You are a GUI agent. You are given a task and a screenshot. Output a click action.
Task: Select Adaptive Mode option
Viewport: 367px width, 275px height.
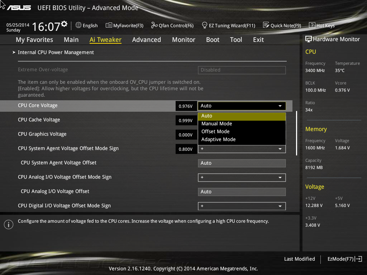pyautogui.click(x=242, y=140)
